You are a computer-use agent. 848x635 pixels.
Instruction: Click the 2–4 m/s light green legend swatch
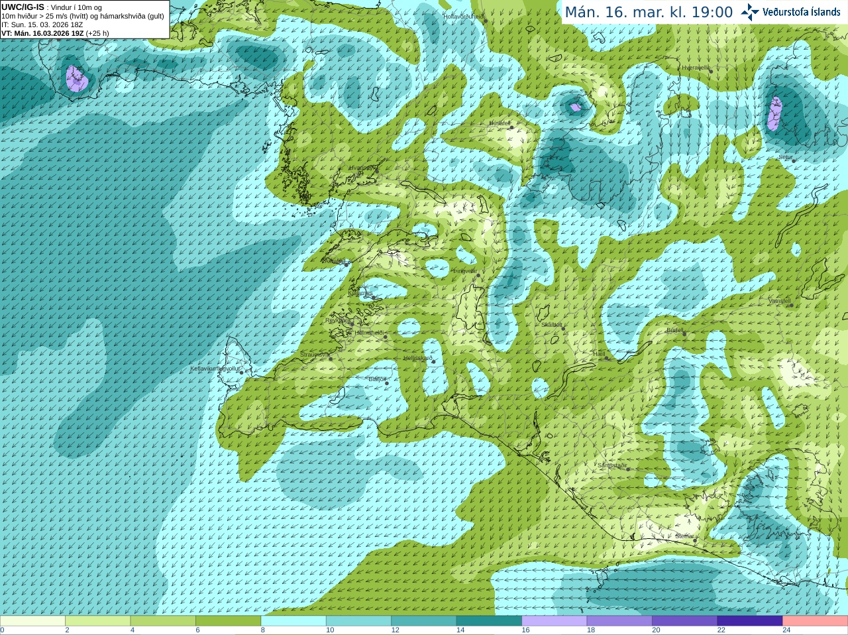(97, 621)
